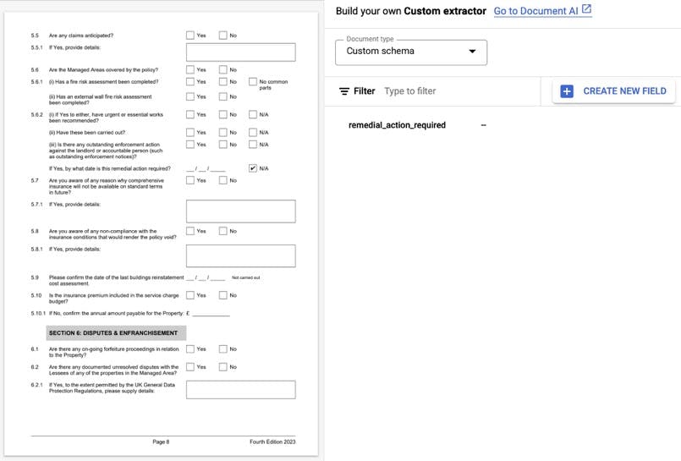Open the Go to Document AI link
Viewport: 681px width, 461px height.
(x=542, y=11)
